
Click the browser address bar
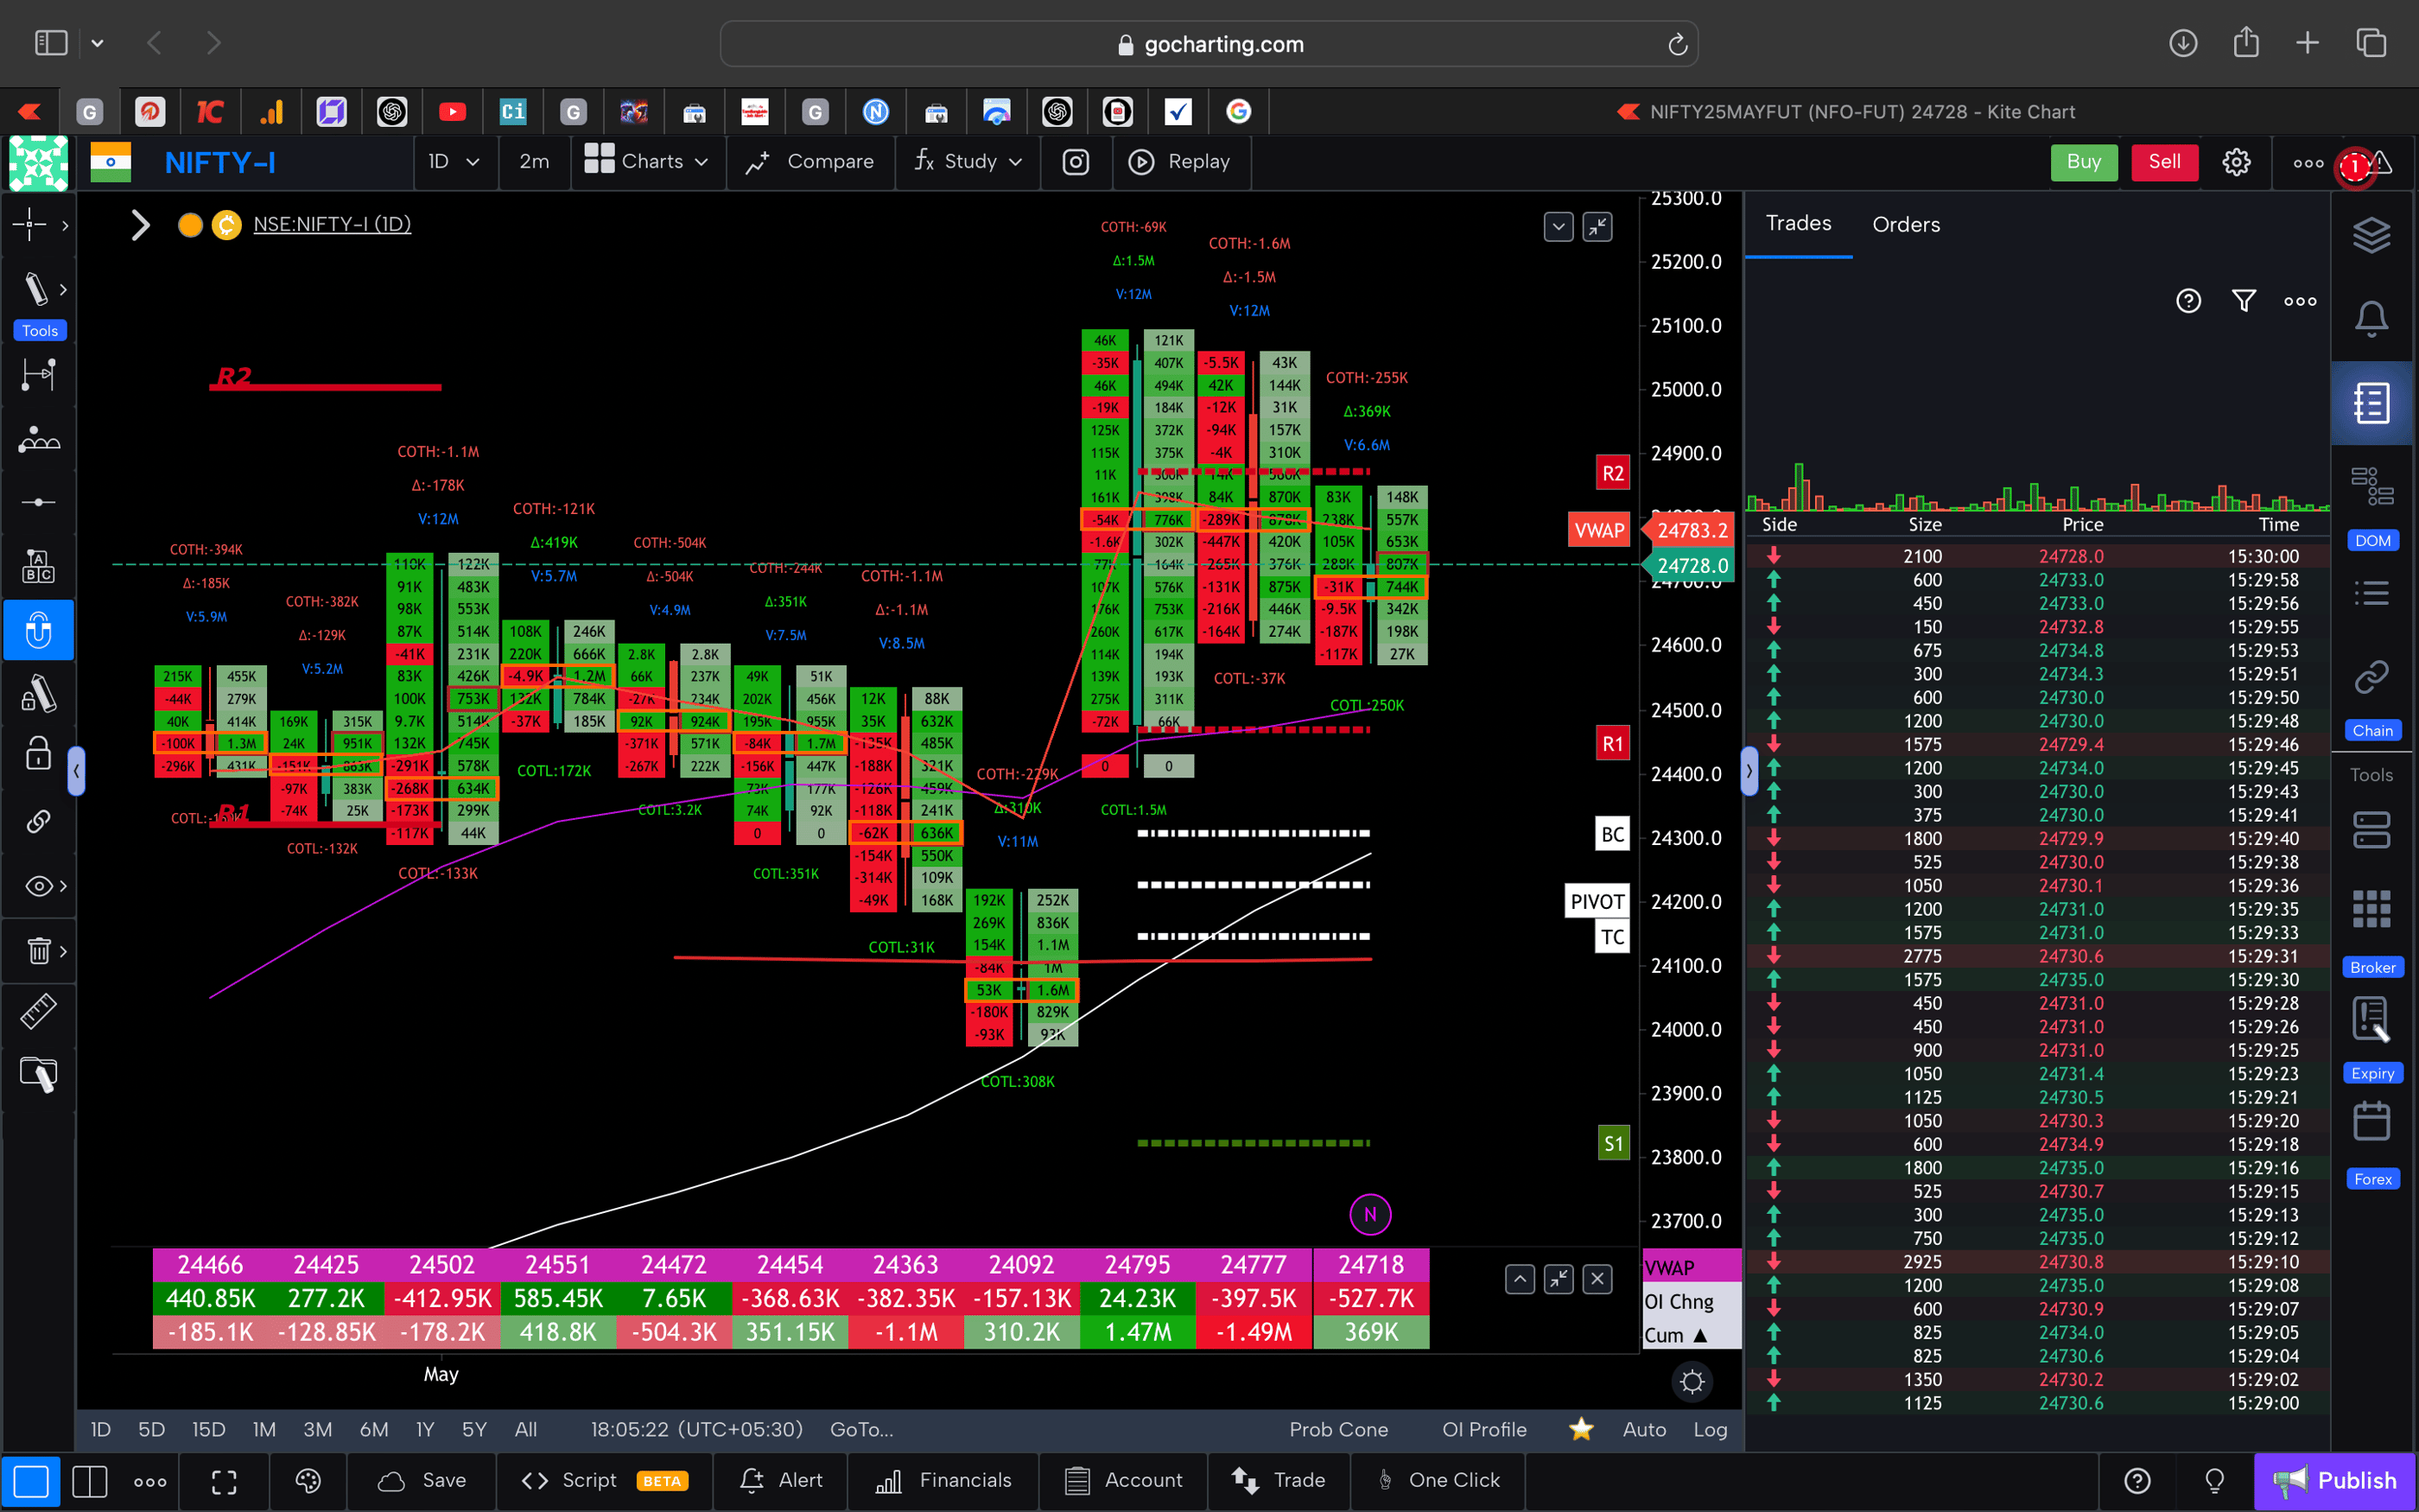[1209, 43]
